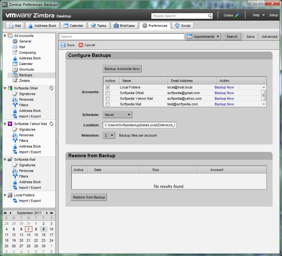The height and width of the screenshot is (256, 282).
Task: Click the Backups icon in sidebar
Action: [15, 75]
